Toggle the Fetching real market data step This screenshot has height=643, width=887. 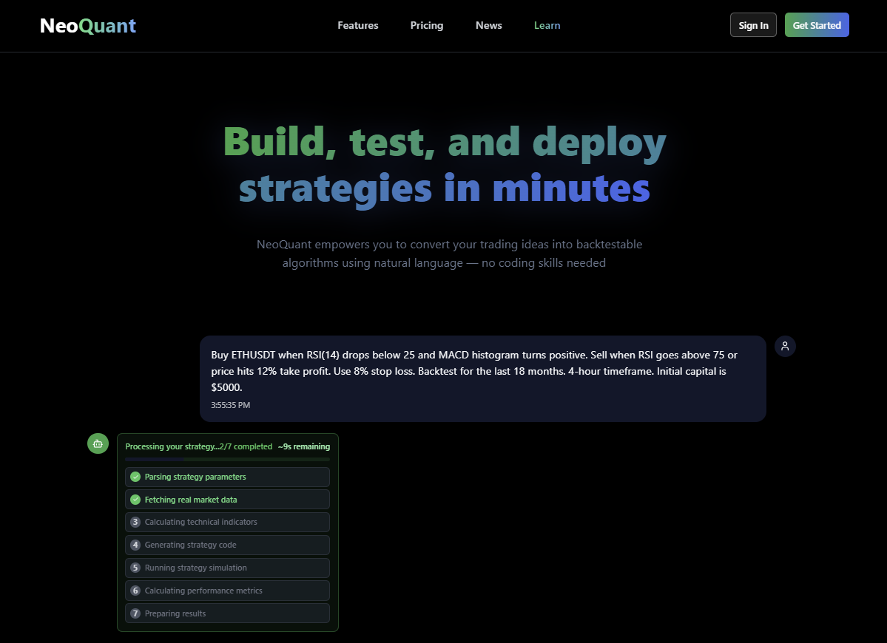pos(227,500)
